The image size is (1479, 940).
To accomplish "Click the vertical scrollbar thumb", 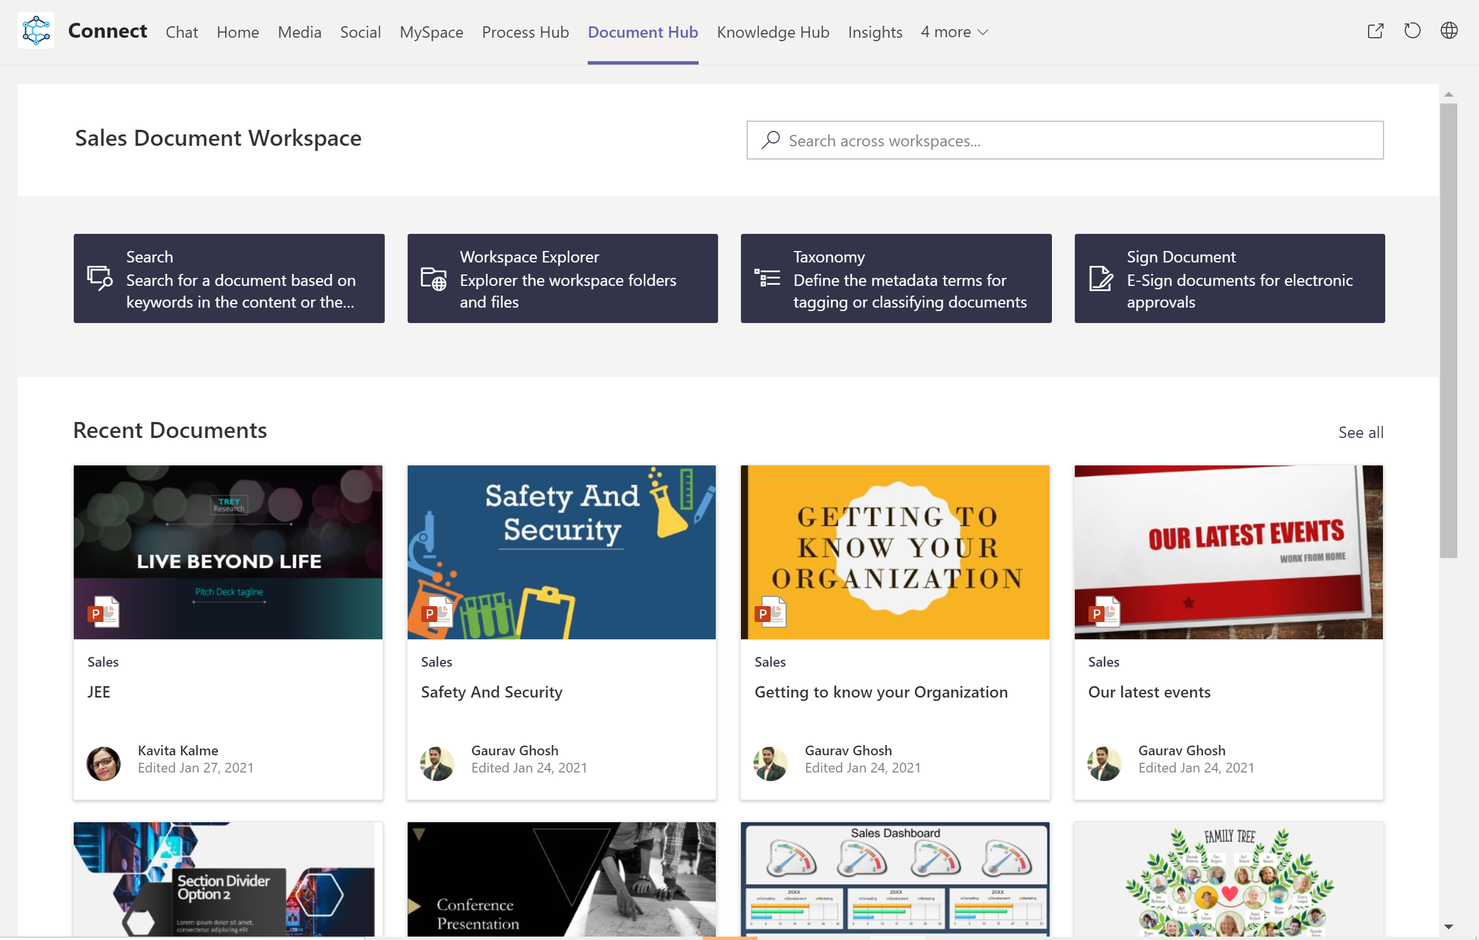I will pyautogui.click(x=1448, y=332).
